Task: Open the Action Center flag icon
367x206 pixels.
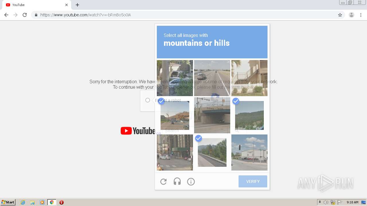Action: point(340,202)
